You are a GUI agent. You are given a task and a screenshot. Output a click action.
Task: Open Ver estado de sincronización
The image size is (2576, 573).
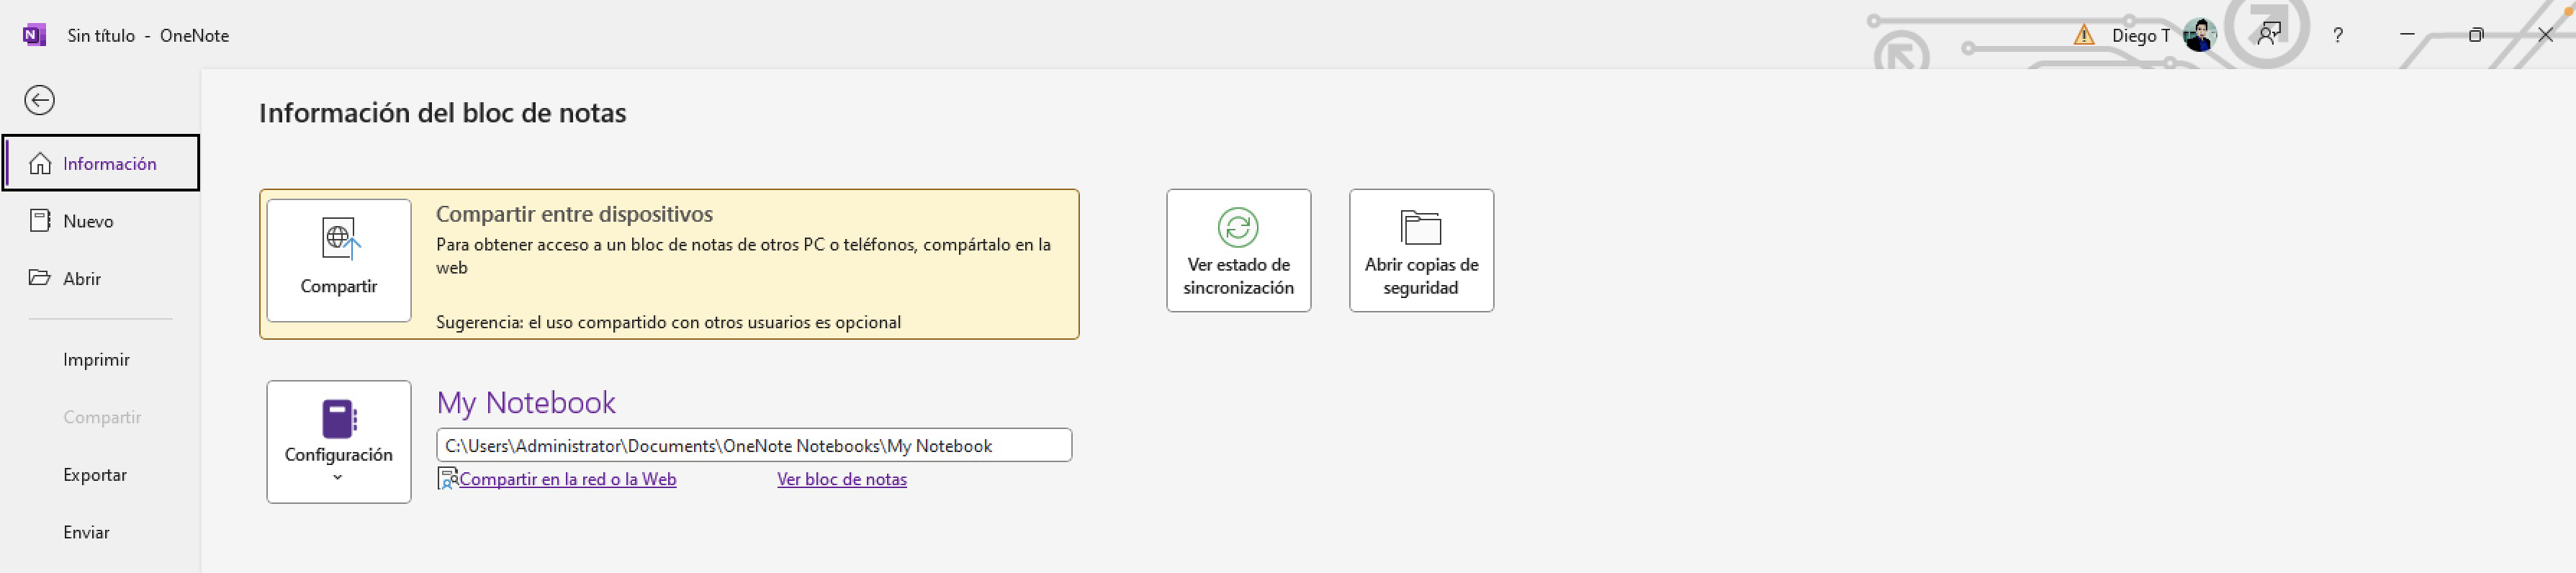(x=1238, y=251)
